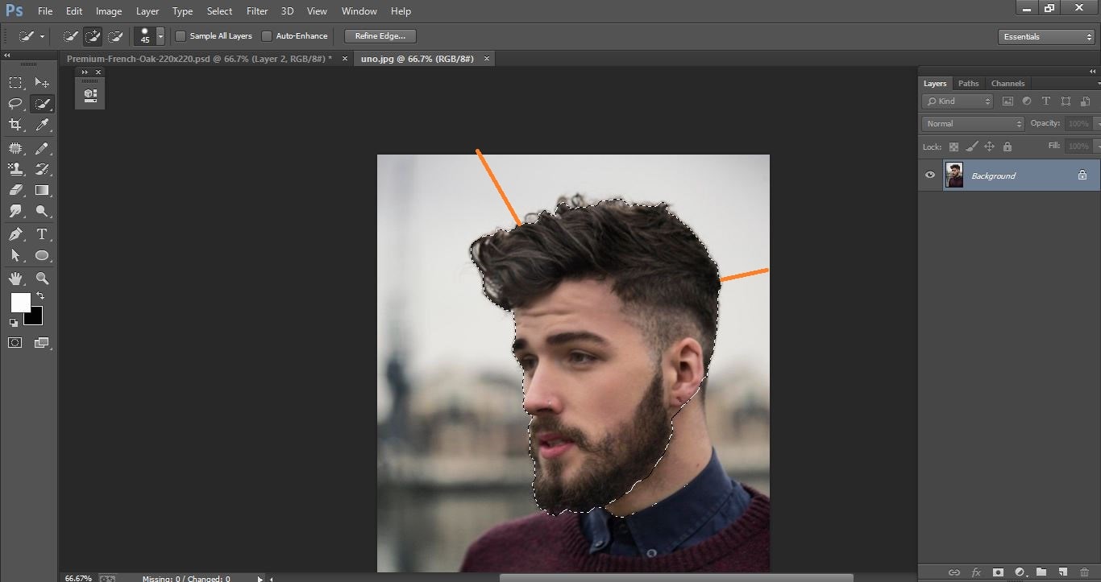The image size is (1101, 582).
Task: Select the Crop tool
Action: [x=16, y=125]
